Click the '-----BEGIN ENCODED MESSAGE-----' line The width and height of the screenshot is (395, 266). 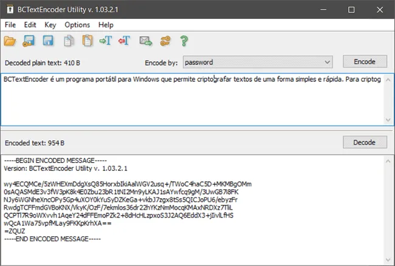(55, 161)
